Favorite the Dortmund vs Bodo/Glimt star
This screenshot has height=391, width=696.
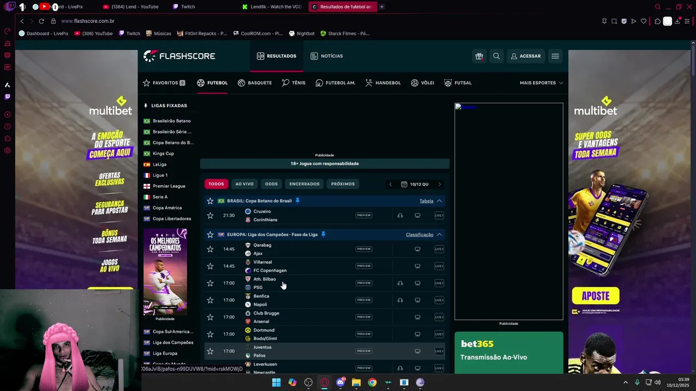tap(210, 334)
